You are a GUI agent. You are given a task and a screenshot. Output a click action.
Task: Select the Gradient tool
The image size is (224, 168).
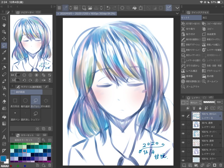[4, 123]
